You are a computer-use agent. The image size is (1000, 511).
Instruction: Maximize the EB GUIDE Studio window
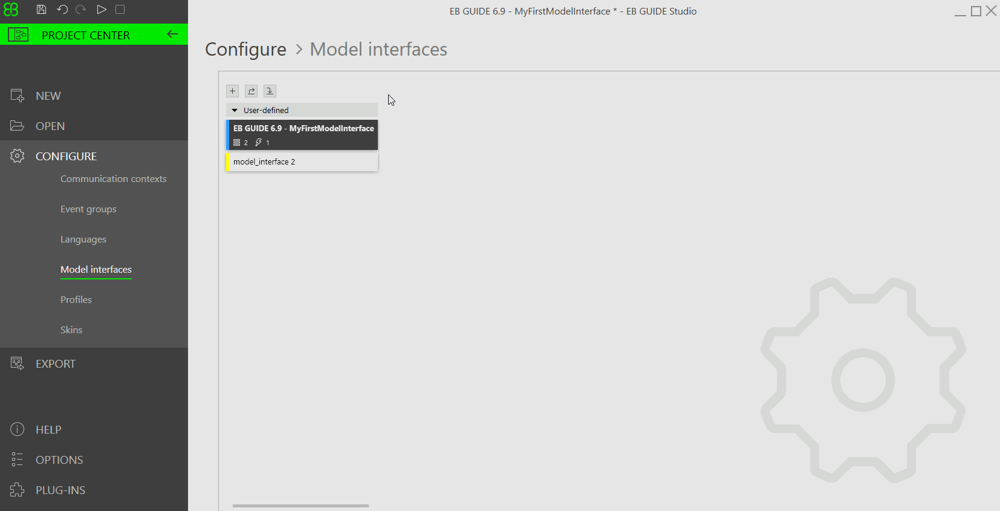coord(976,11)
